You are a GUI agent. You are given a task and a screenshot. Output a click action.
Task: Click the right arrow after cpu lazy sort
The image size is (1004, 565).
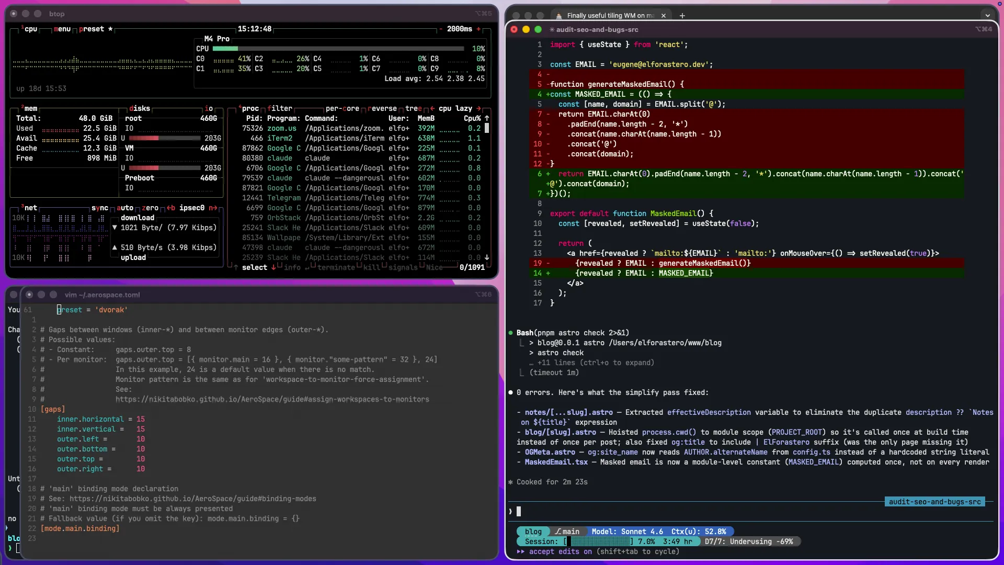[x=480, y=108]
